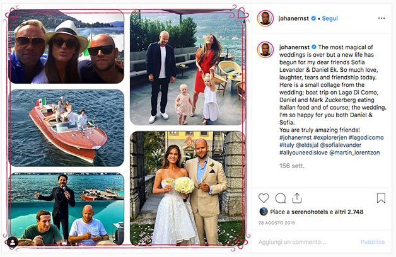
Task: Open johanernst profile picture in the header
Action: point(265,18)
